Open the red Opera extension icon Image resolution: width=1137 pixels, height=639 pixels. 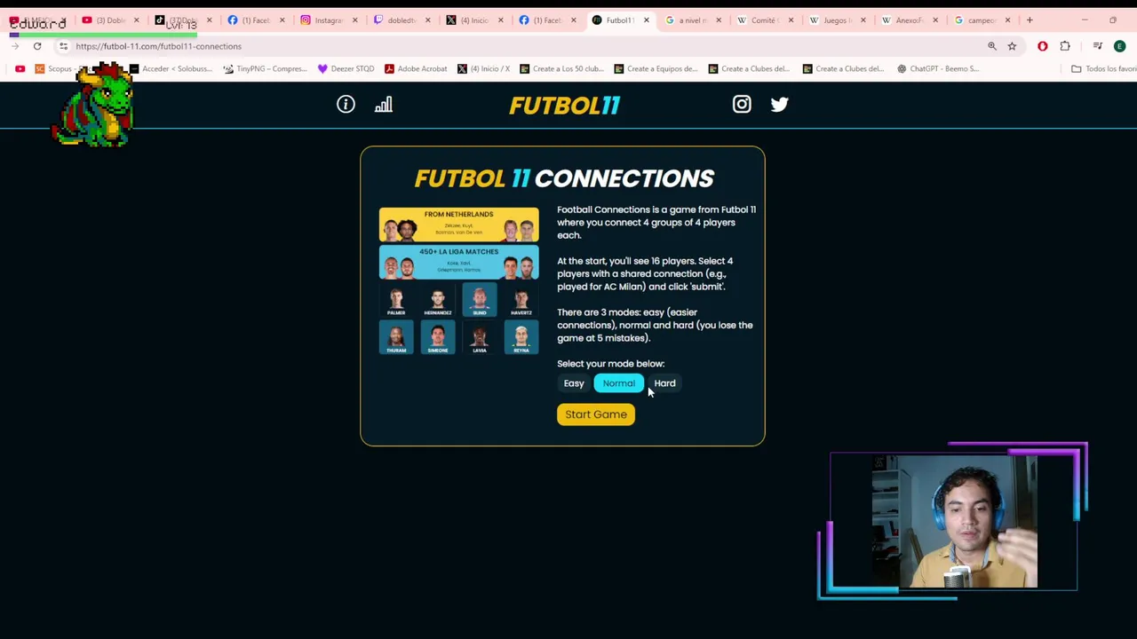point(1042,46)
